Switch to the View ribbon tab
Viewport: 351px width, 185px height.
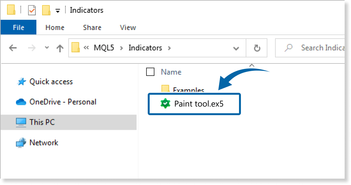tap(128, 28)
